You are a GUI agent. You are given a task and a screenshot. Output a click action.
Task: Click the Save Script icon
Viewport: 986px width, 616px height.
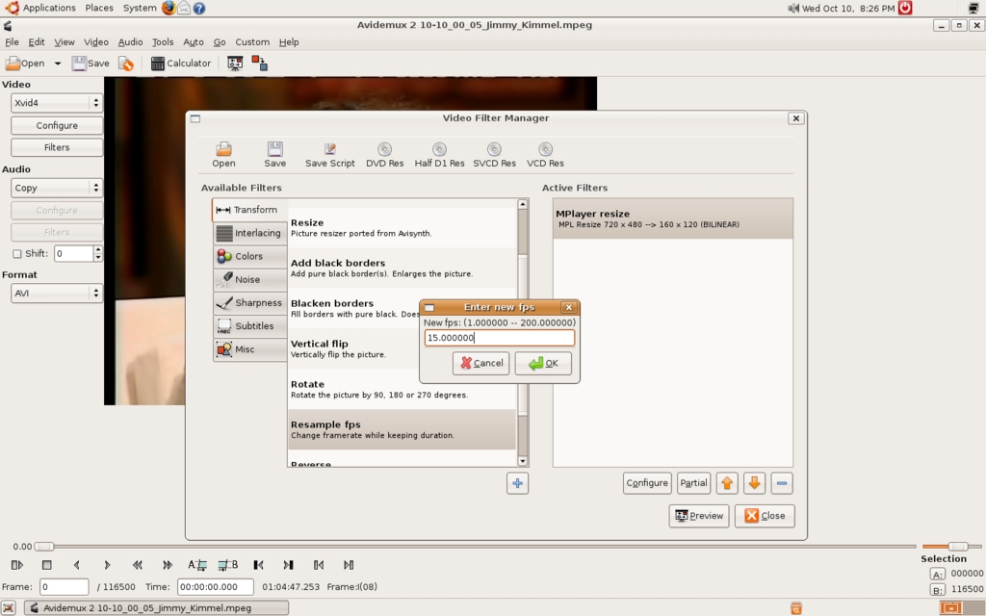coord(329,149)
